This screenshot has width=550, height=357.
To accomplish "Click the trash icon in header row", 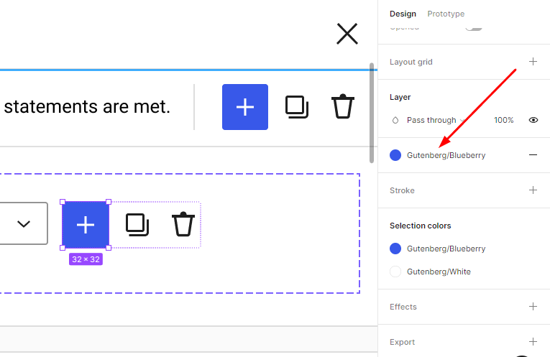I will [343, 107].
